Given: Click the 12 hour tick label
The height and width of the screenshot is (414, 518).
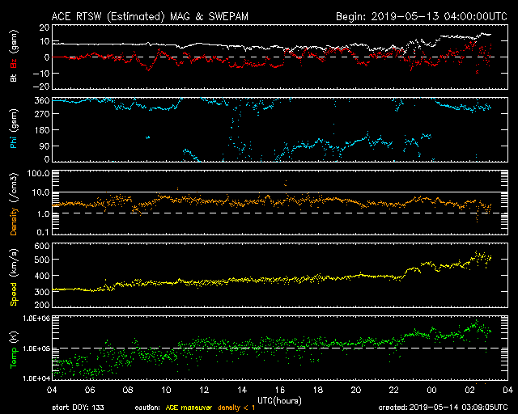Looking at the screenshot, I should 213,390.
